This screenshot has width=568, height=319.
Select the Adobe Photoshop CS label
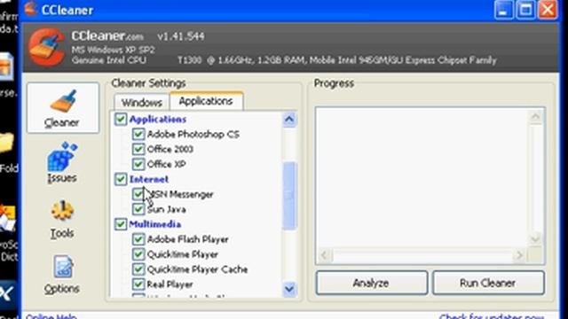[x=193, y=134]
